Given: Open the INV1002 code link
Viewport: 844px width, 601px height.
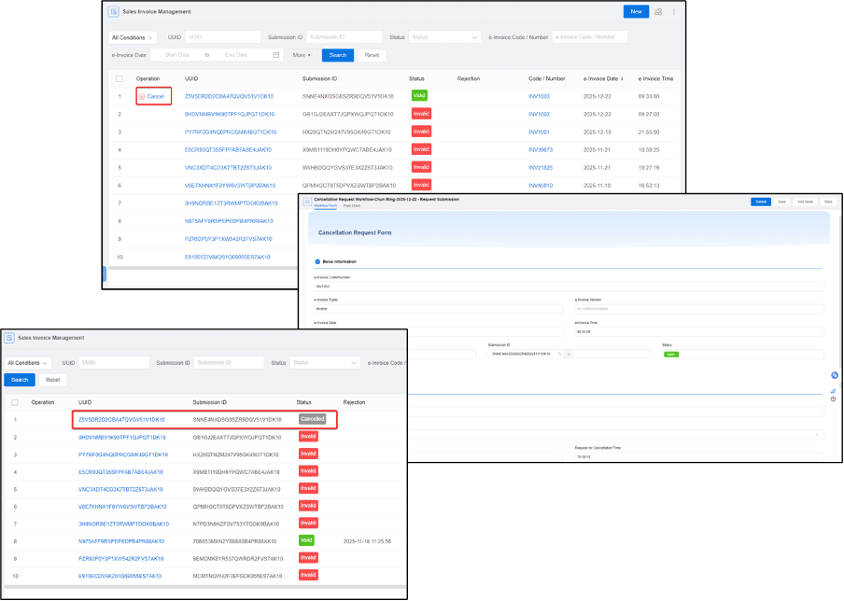Looking at the screenshot, I should [539, 114].
